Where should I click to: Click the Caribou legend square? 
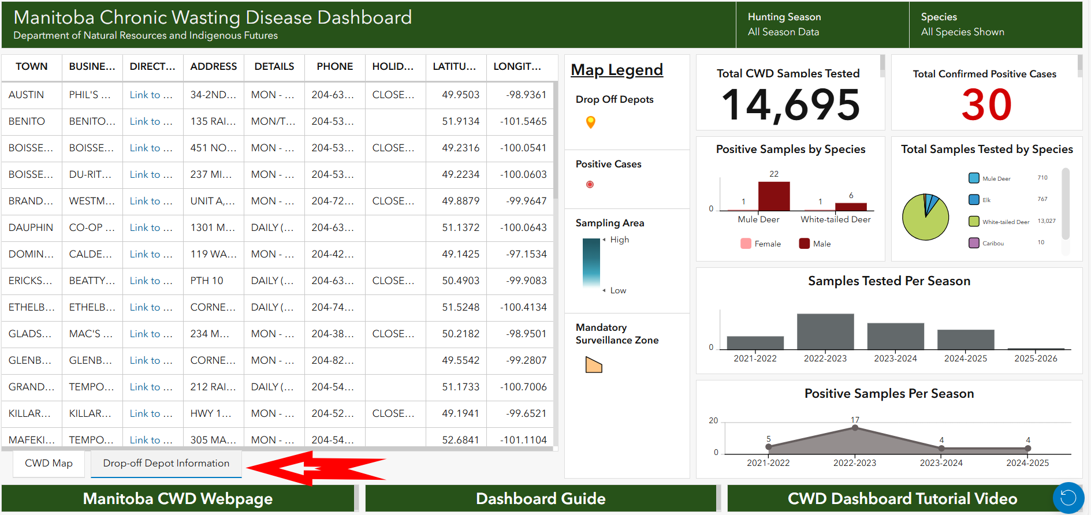[x=974, y=243]
